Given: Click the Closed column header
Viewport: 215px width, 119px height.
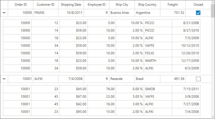Looking at the screenshot, I should [198, 4].
